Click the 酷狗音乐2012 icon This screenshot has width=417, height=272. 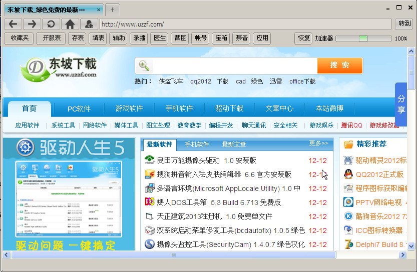tap(348, 216)
